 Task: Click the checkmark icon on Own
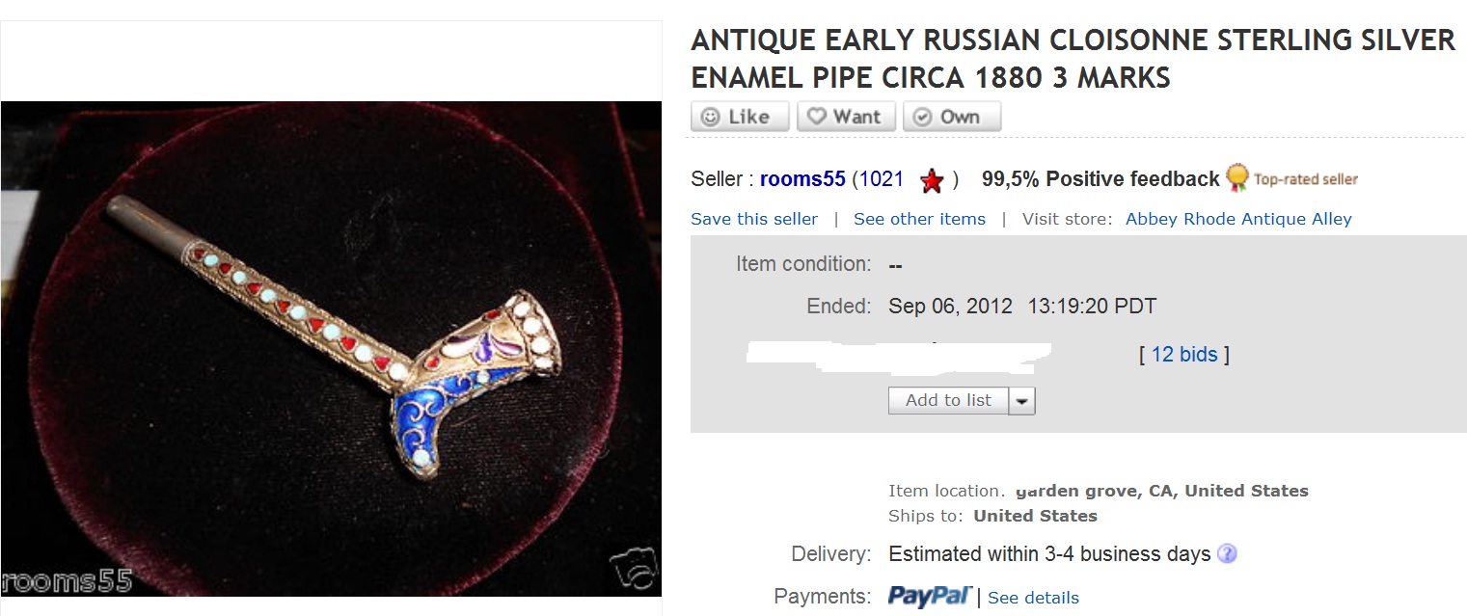pos(922,117)
